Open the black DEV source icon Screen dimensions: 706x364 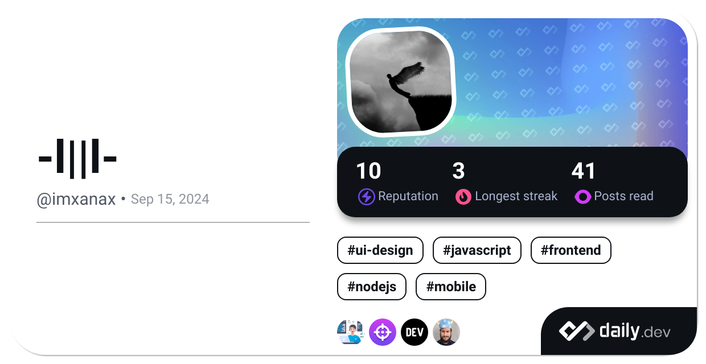click(x=414, y=332)
